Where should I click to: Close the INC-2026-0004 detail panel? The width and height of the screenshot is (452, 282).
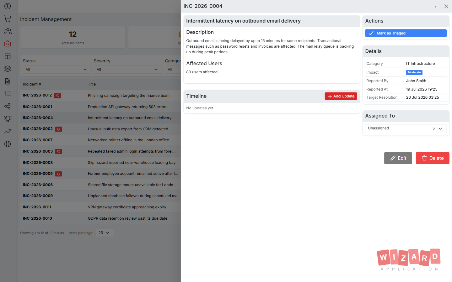pyautogui.click(x=446, y=6)
